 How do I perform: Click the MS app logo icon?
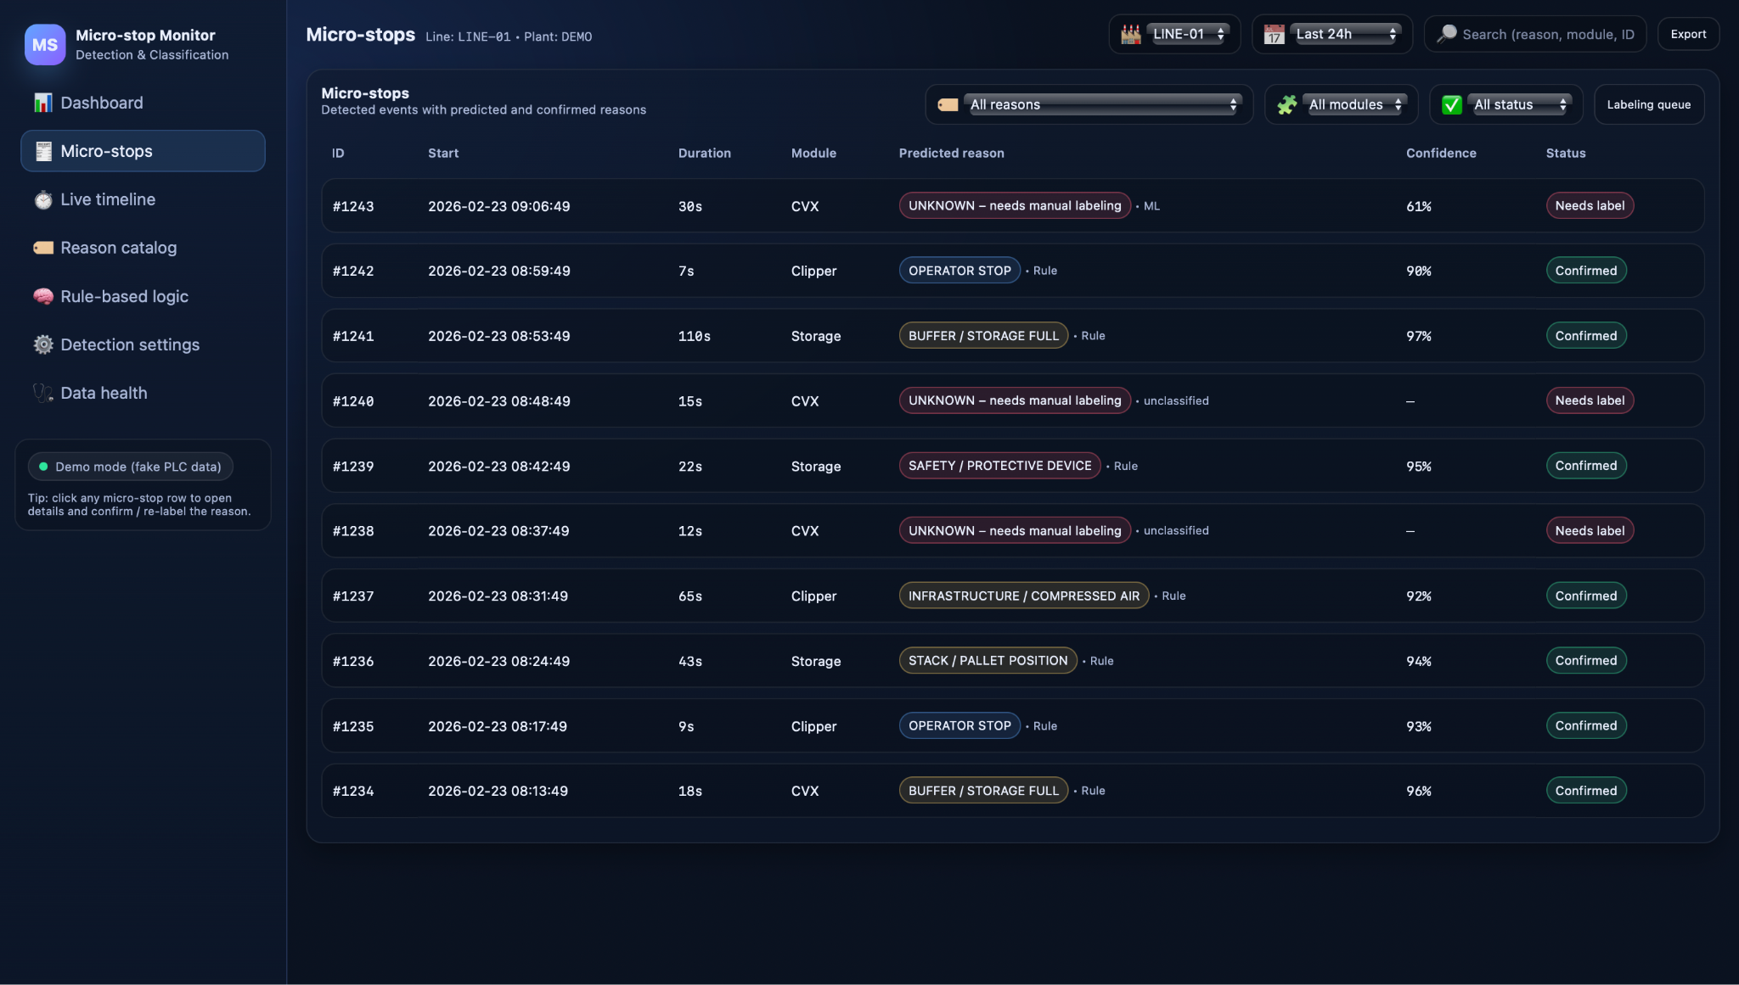pyautogui.click(x=44, y=44)
